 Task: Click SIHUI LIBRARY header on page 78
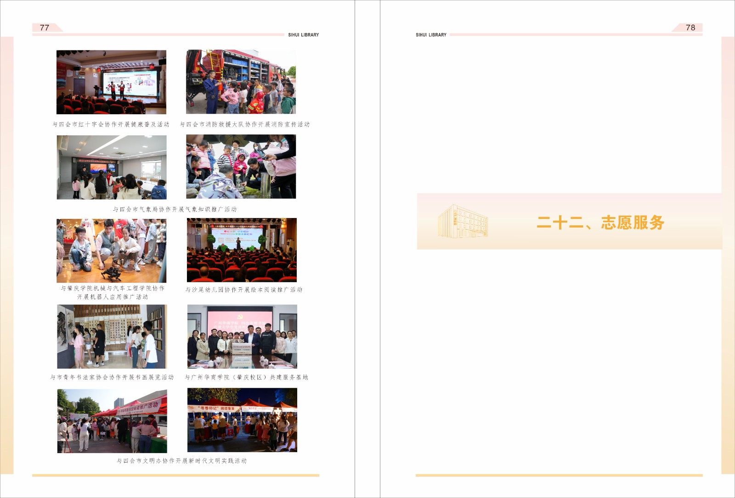point(431,35)
